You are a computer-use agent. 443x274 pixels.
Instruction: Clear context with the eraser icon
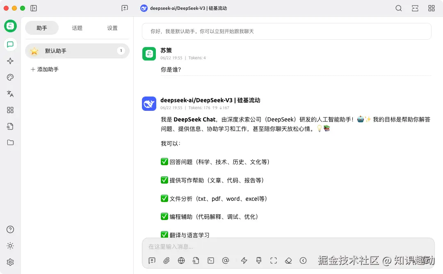point(288,261)
